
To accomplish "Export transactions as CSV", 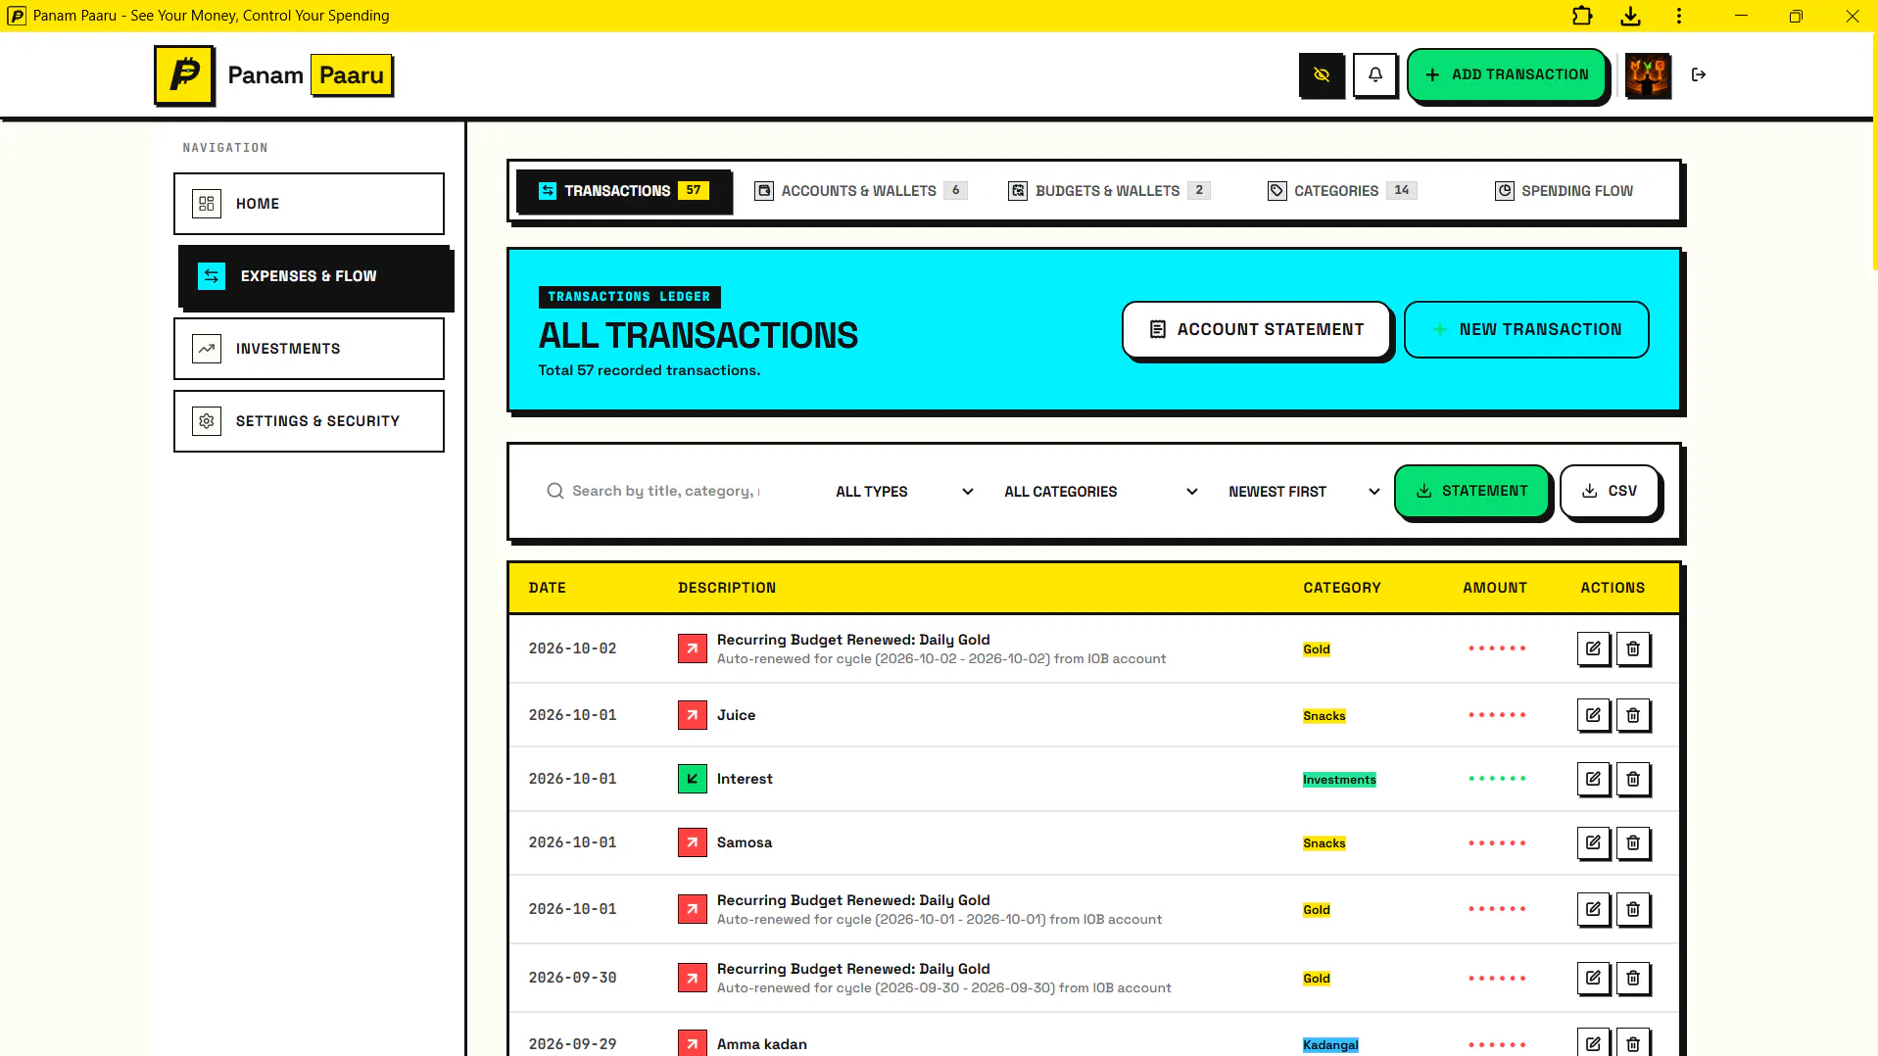I will click(x=1609, y=491).
